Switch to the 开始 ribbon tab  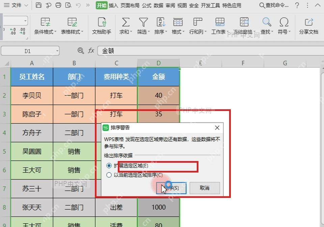pos(102,5)
